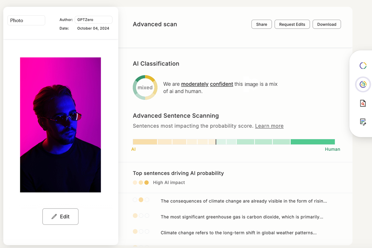Click the Request Edits button
Screen dimensions: 372x248
[292, 24]
